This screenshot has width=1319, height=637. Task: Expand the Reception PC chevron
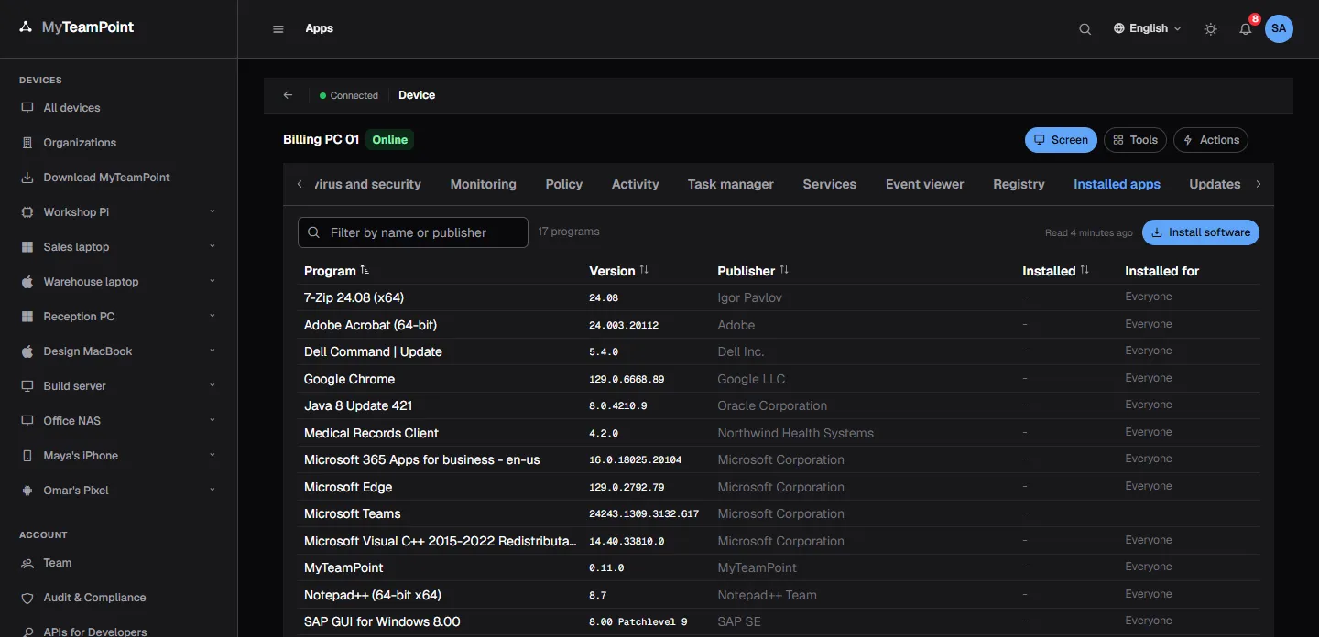[213, 316]
